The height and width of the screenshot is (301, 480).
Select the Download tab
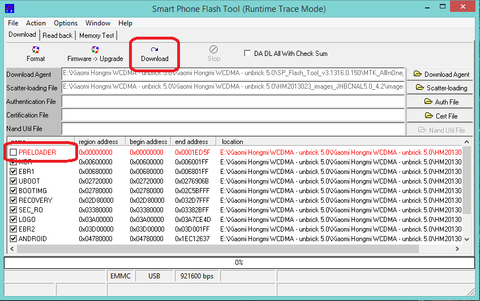pyautogui.click(x=22, y=34)
